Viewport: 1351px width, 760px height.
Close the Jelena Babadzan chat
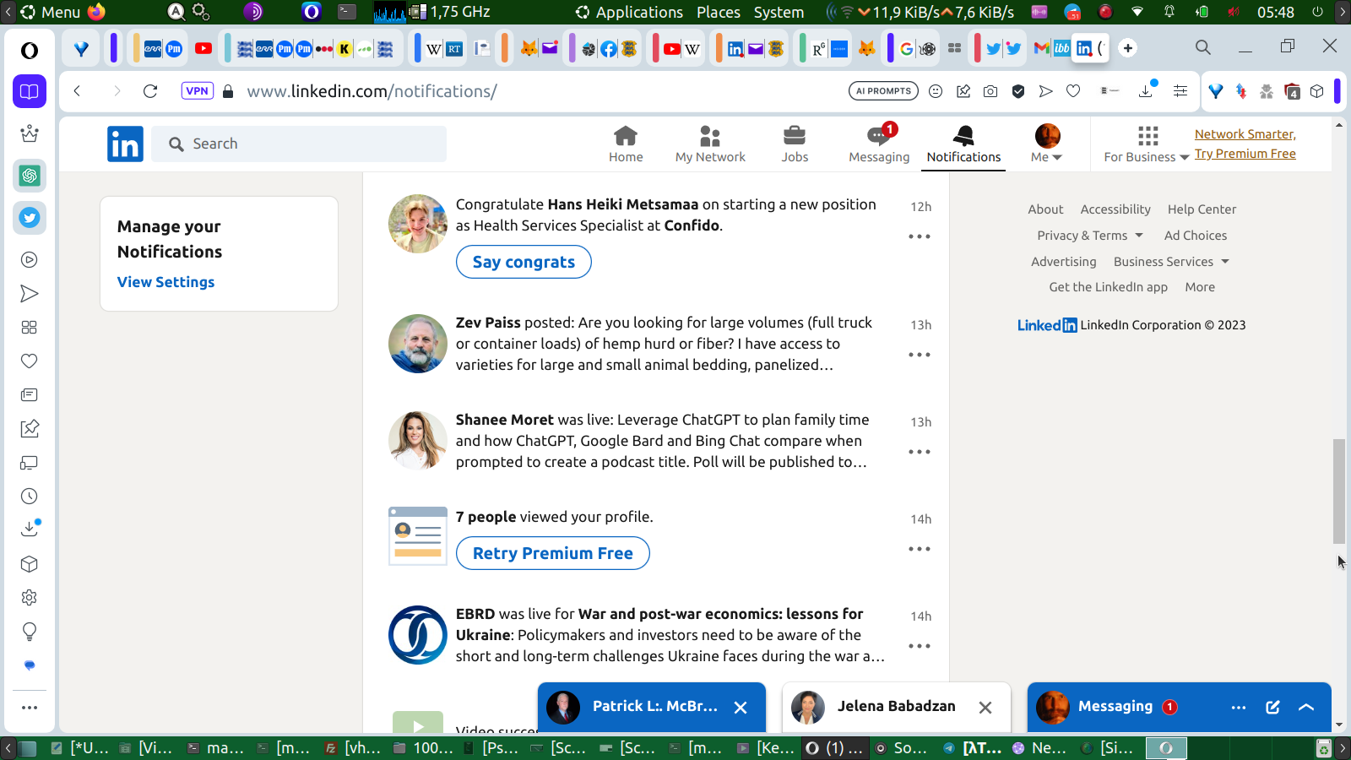pos(985,708)
